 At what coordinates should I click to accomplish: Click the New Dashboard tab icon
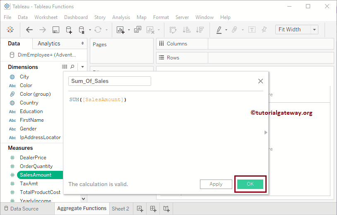pyautogui.click(x=153, y=208)
